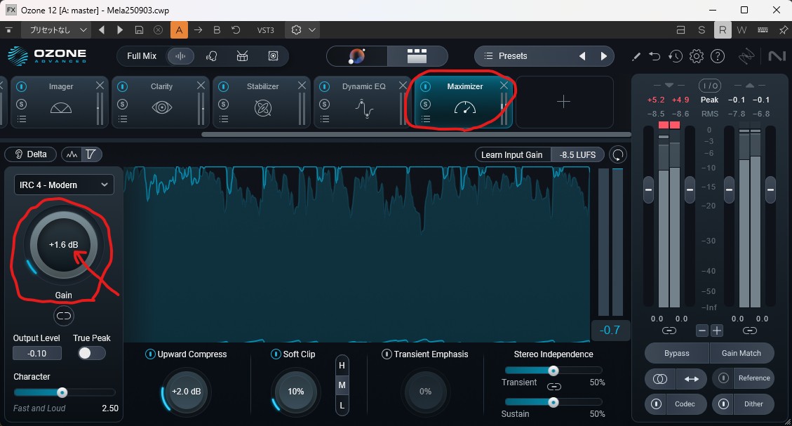
Task: Select the Clarity module tab
Action: 161,102
